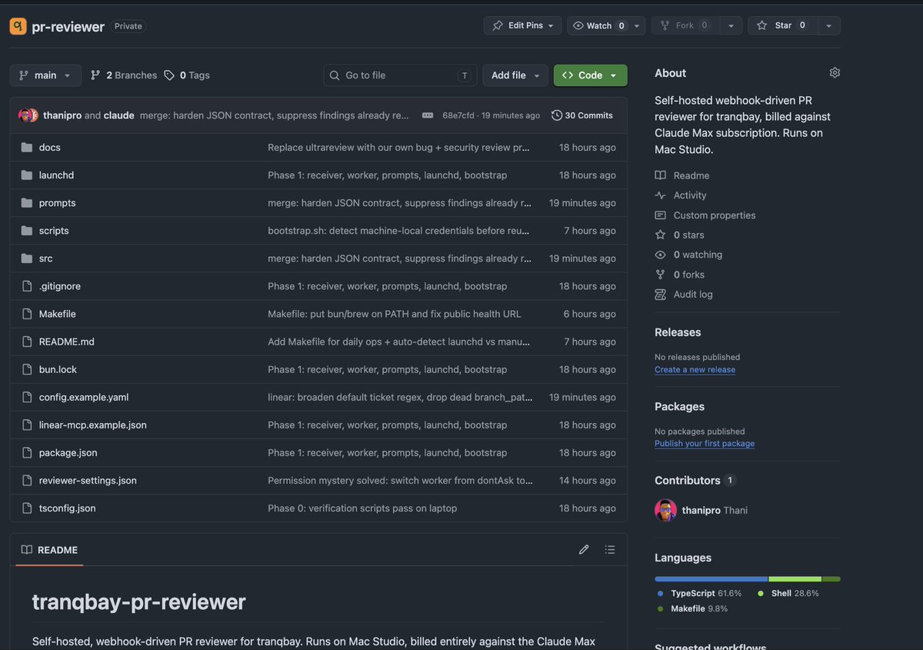
Task: View the 30 Commits history
Action: [582, 115]
